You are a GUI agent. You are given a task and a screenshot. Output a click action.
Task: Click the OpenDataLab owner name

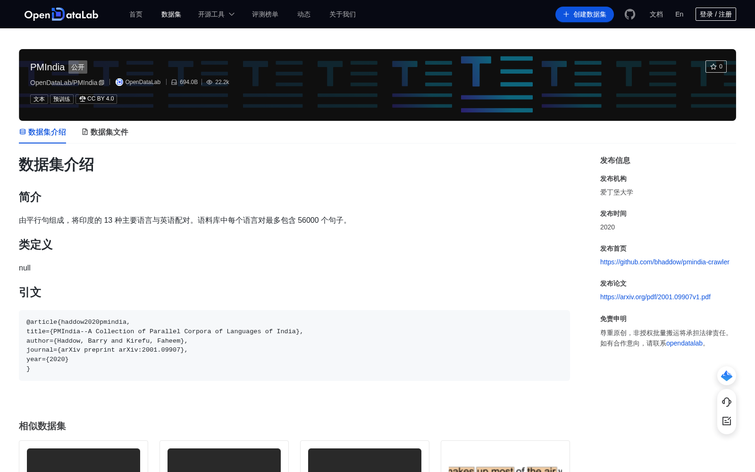point(143,82)
